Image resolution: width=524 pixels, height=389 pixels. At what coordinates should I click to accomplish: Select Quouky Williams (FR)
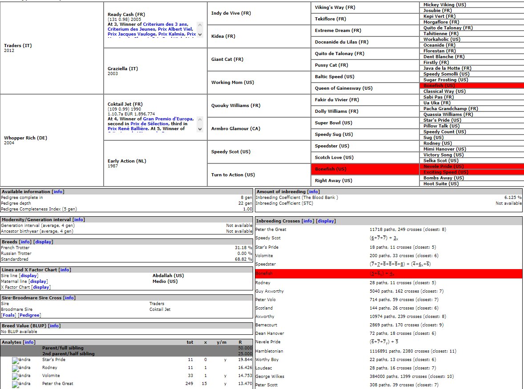236,105
